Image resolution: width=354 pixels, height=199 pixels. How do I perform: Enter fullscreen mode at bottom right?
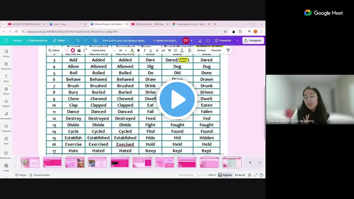255,175
